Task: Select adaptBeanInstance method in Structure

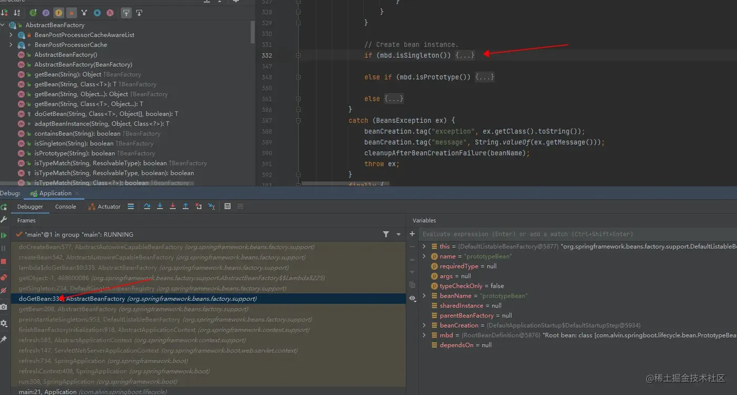Action: tap(102, 124)
